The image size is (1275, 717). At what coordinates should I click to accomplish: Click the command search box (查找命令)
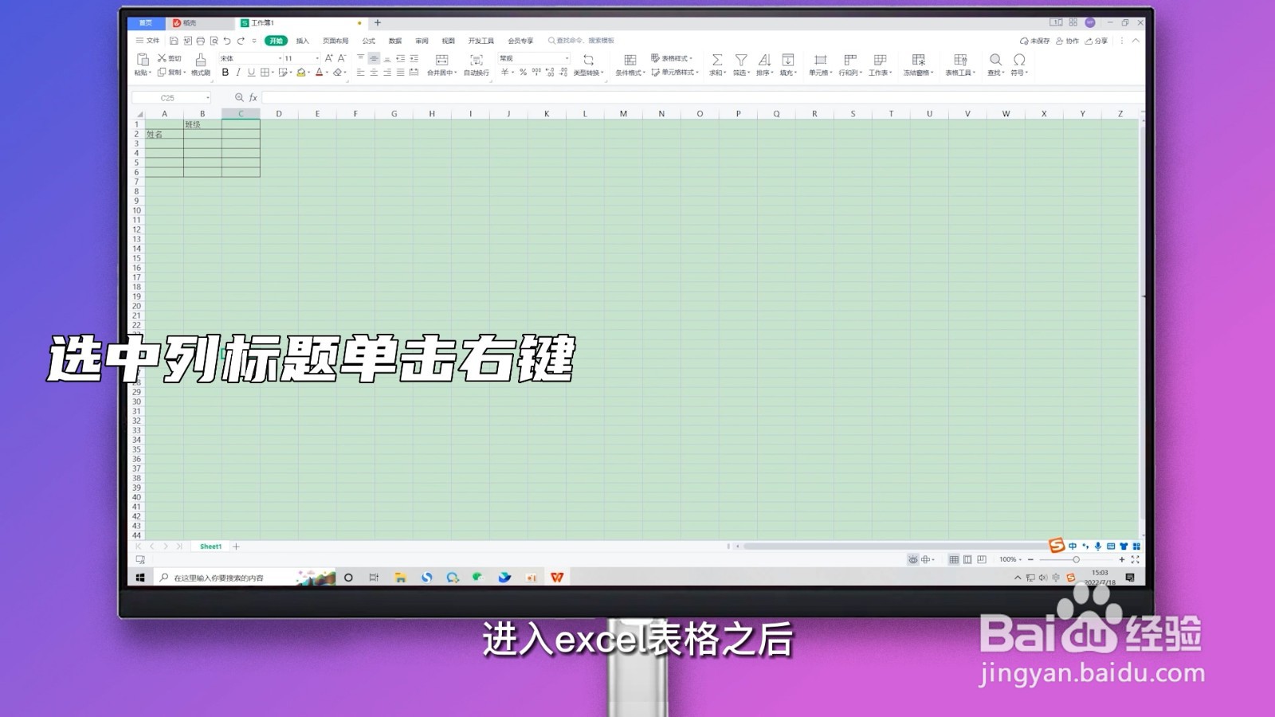click(581, 41)
